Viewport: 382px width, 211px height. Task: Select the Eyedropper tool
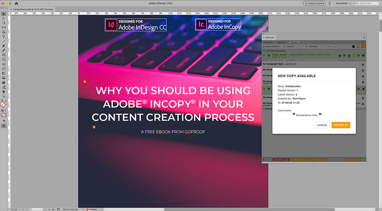(x=4, y=87)
